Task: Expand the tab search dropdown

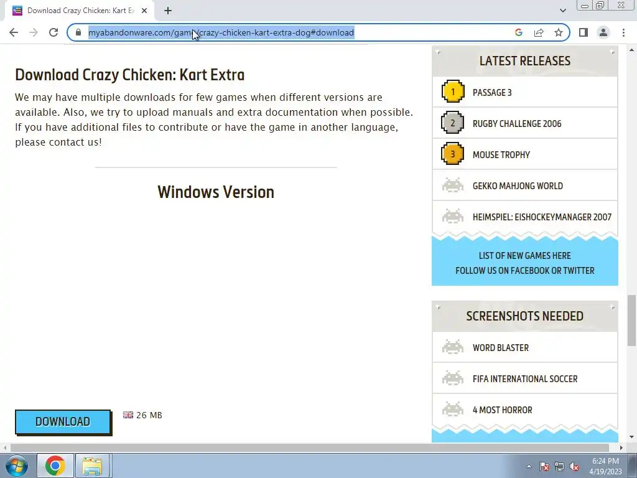Action: (562, 11)
